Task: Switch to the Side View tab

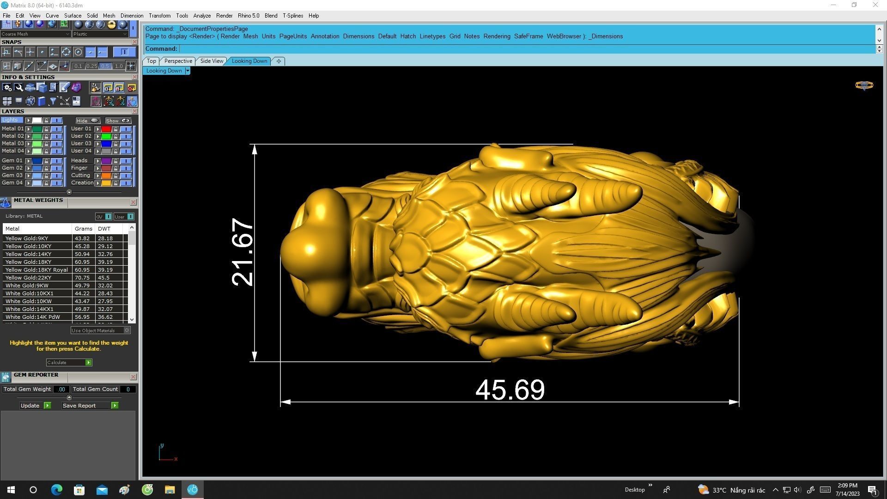Action: (212, 61)
